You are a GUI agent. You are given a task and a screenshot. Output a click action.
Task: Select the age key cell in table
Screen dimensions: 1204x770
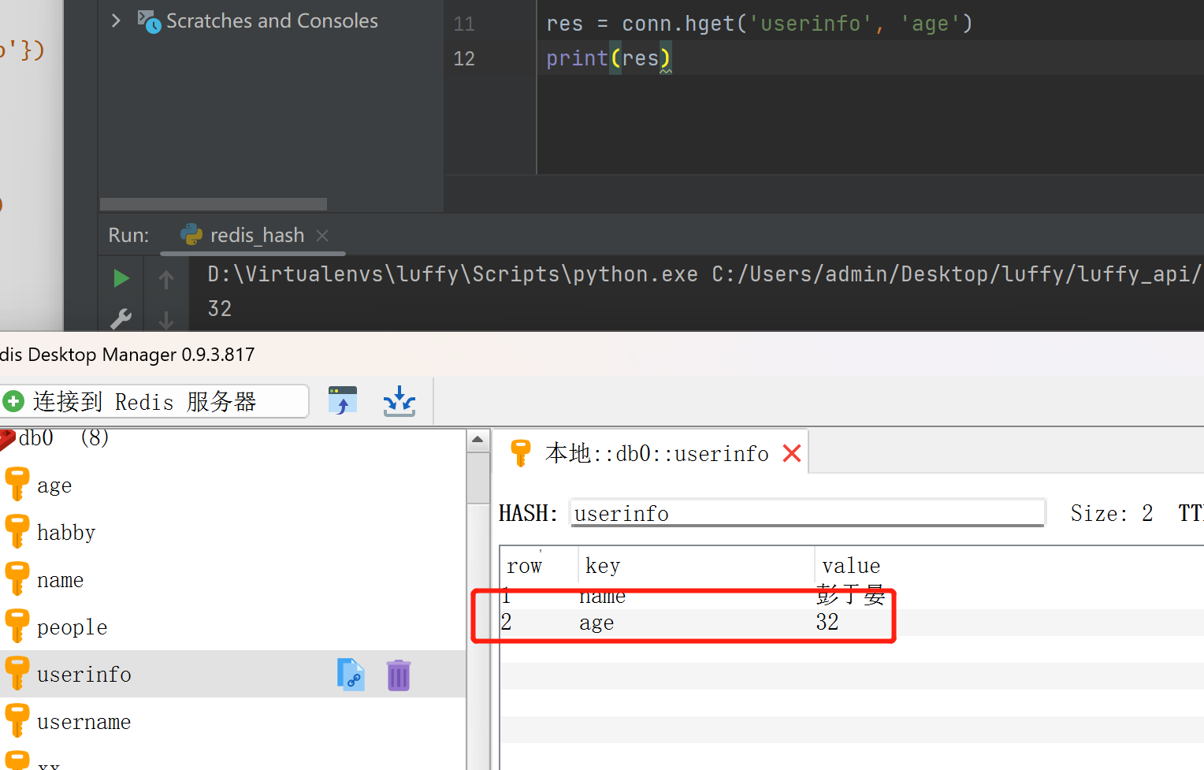click(596, 623)
